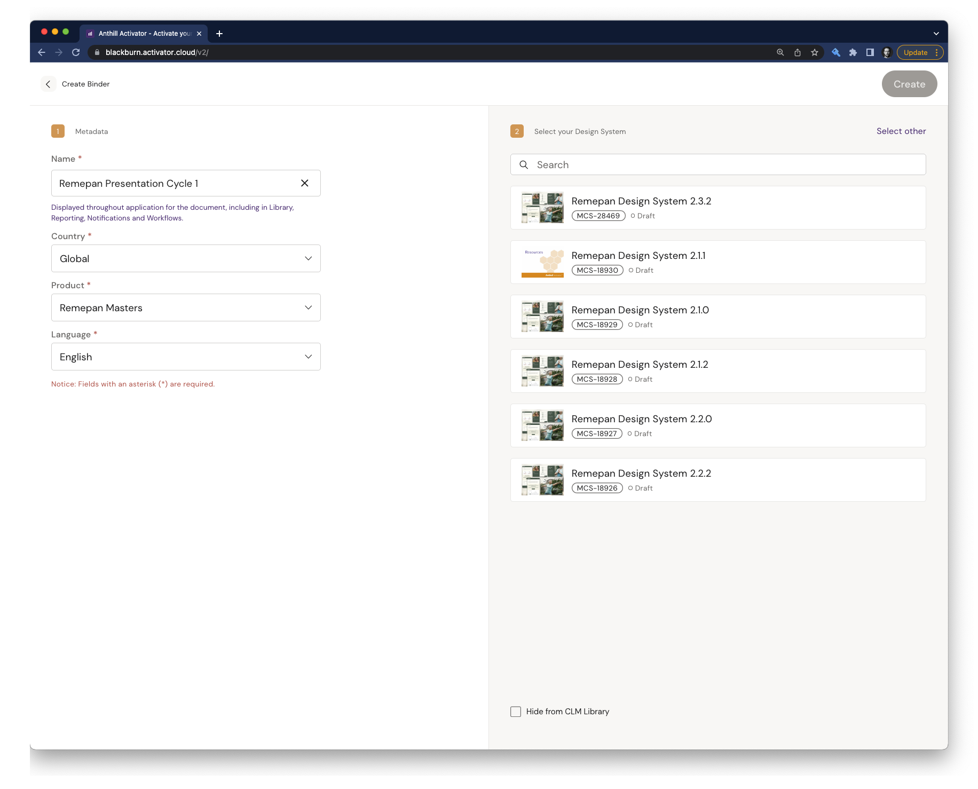
Task: Bookmark page with the star icon
Action: pos(814,52)
